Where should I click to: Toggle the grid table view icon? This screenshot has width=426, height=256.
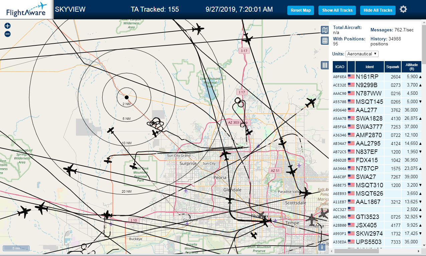click(324, 41)
